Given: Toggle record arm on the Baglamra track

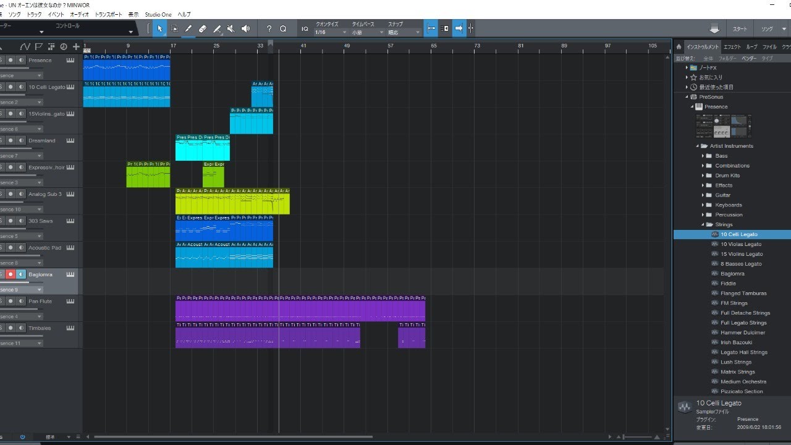Looking at the screenshot, I should pyautogui.click(x=11, y=274).
